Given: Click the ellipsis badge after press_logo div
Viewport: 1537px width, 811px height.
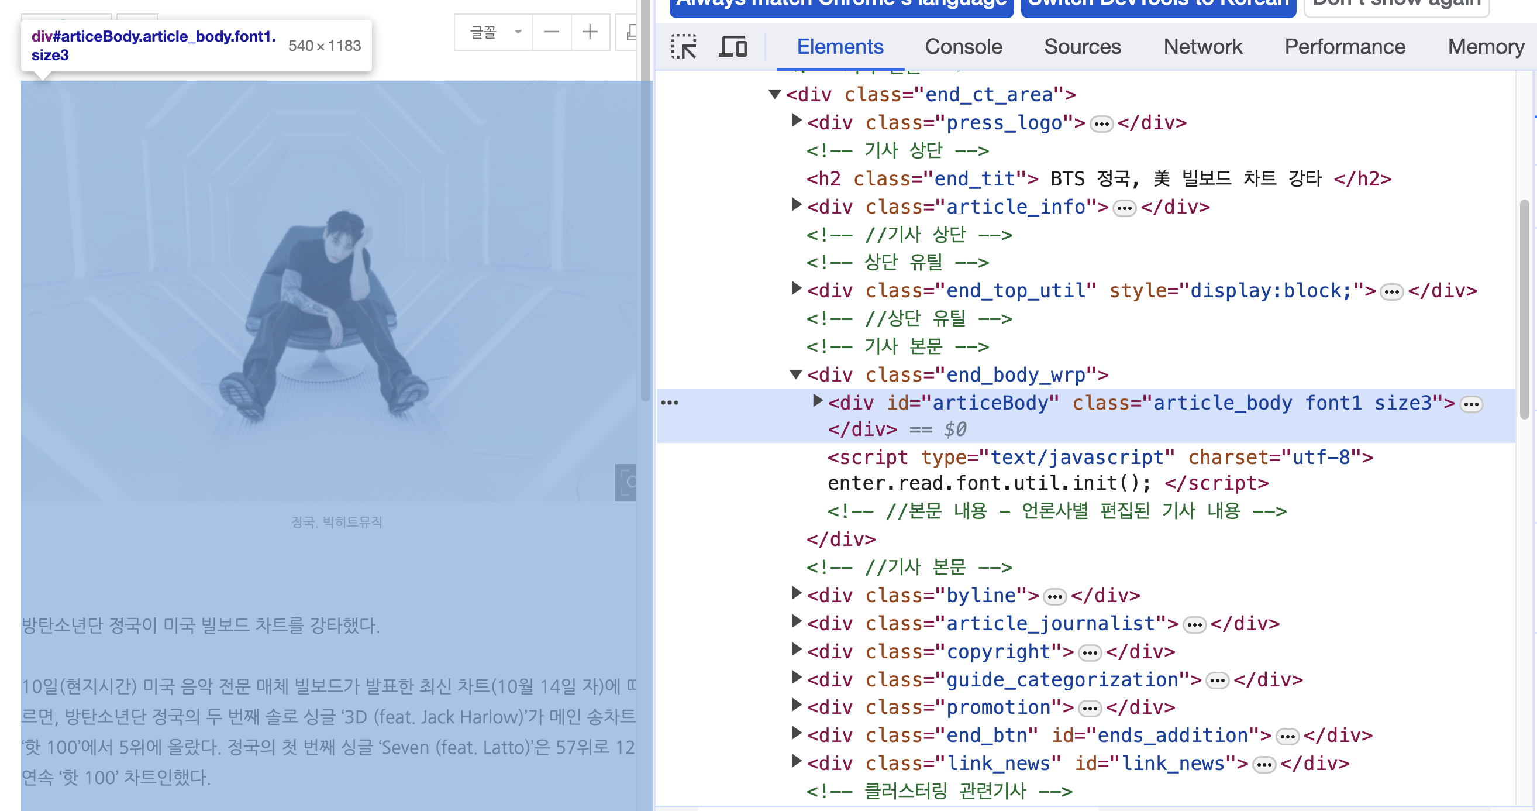Looking at the screenshot, I should pos(1101,124).
